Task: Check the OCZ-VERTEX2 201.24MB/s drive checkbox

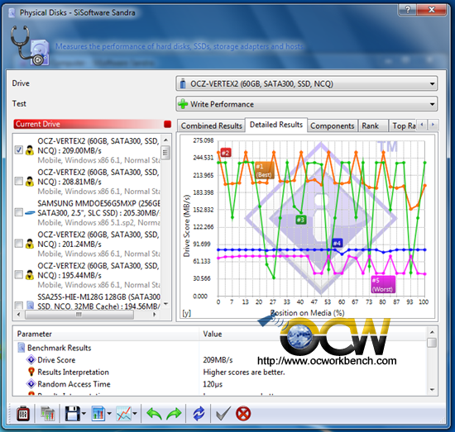Action: [x=19, y=244]
